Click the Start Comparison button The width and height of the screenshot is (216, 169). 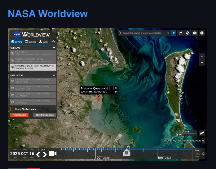[x=45, y=115]
